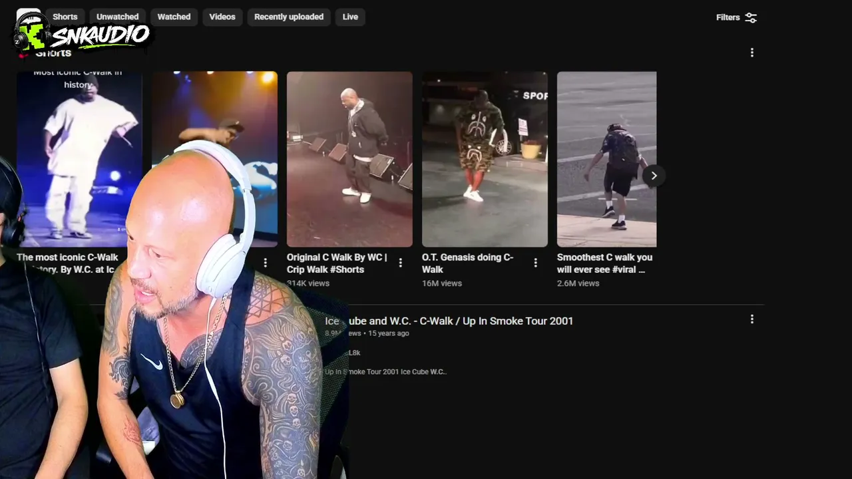Select the Recently uploaded filter chip
The height and width of the screenshot is (479, 852).
(289, 17)
